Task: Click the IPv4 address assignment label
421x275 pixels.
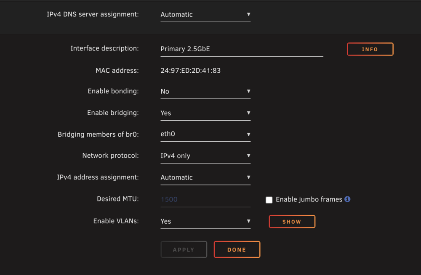Action: point(98,177)
